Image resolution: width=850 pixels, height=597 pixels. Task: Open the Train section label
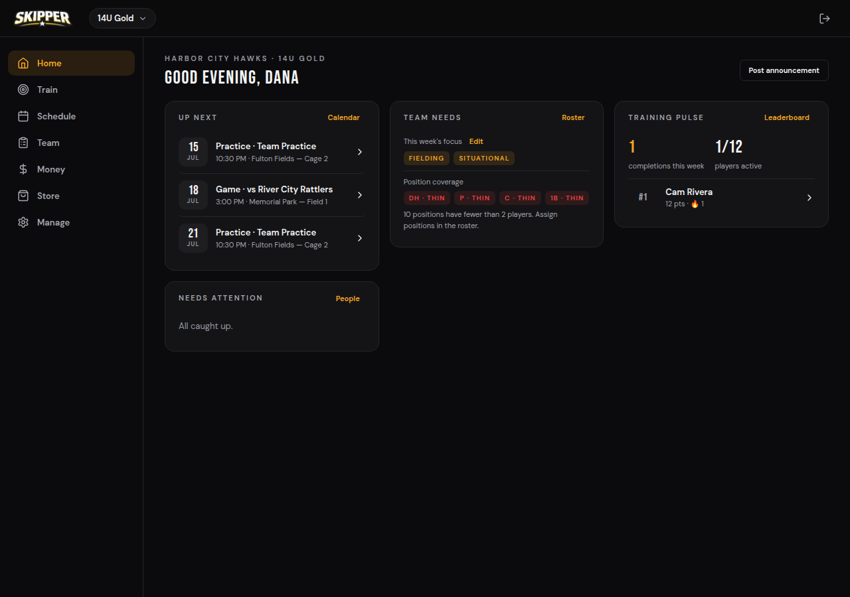pyautogui.click(x=47, y=90)
